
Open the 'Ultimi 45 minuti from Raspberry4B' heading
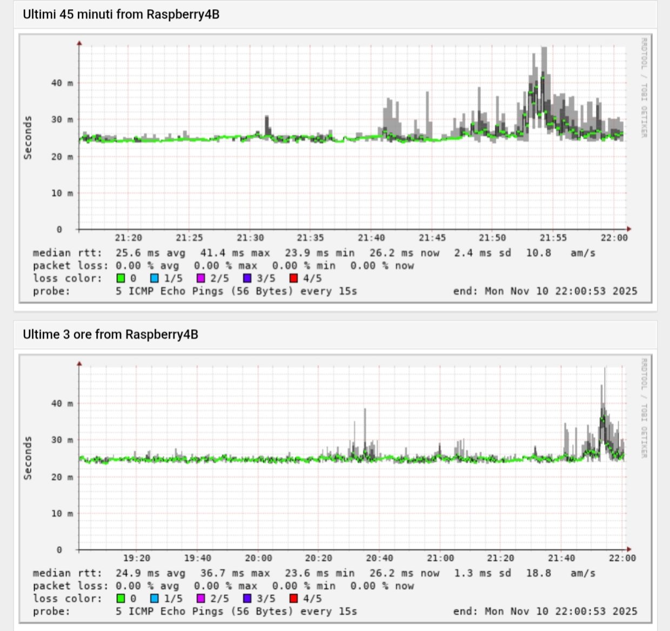[121, 15]
